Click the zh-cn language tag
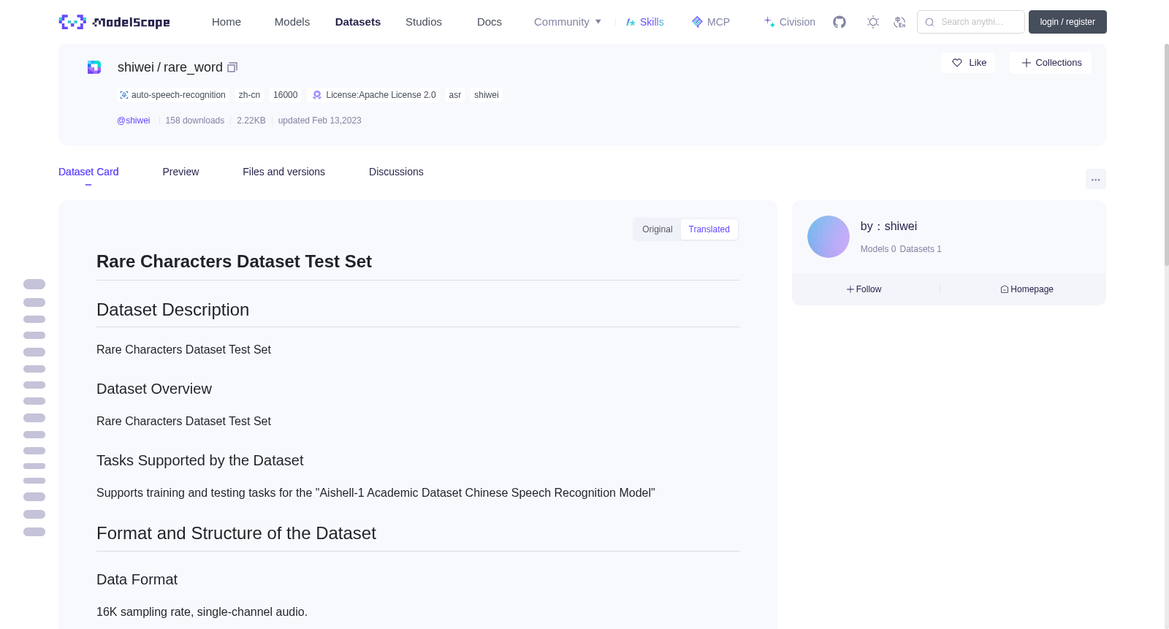The width and height of the screenshot is (1169, 629). tap(249, 95)
